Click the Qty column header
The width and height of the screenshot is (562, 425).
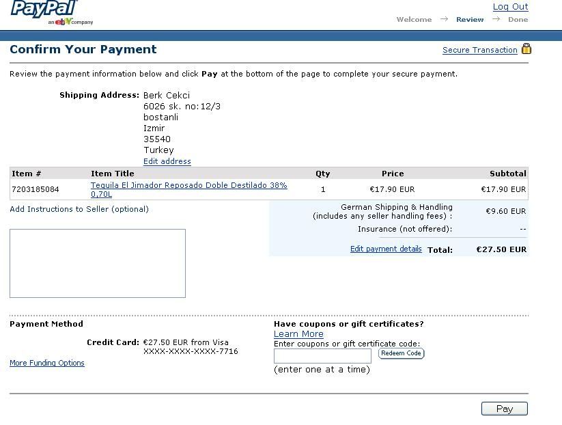322,174
